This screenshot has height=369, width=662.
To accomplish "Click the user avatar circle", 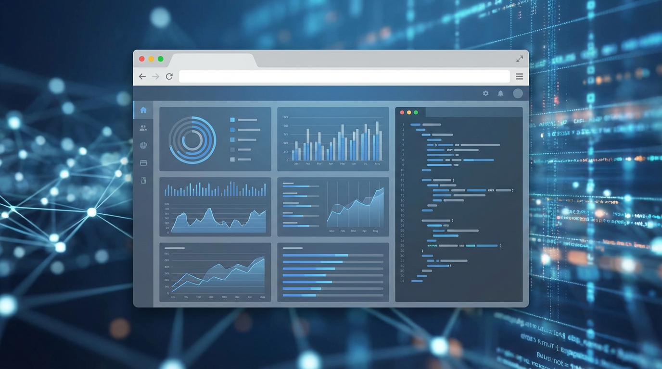I will coord(518,93).
